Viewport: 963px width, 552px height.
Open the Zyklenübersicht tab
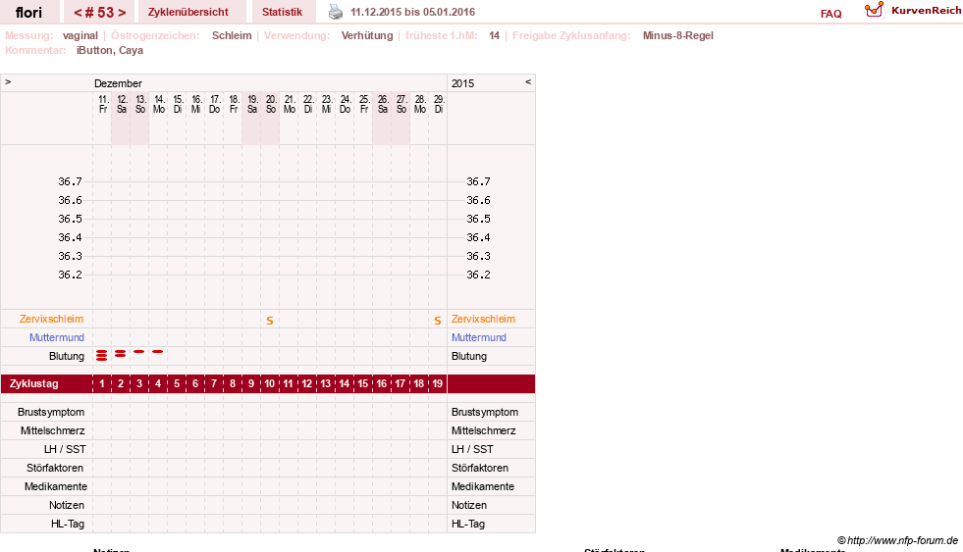[x=187, y=12]
